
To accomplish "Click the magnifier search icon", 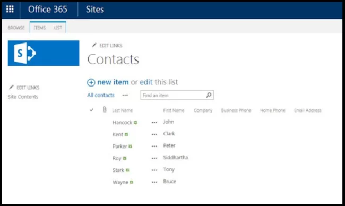I will 209,95.
